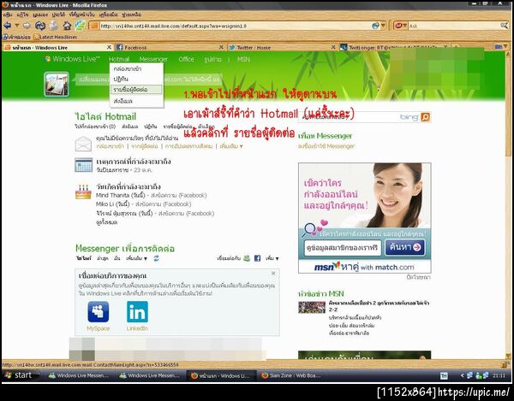Open MSN in Windows Live navigation
The image size is (514, 401).
tap(243, 59)
